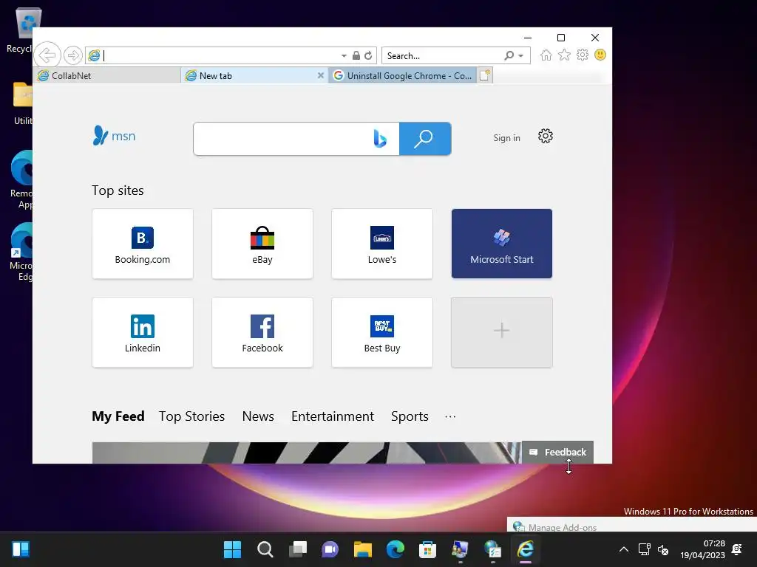
Task: Open the news feed image thumbnail
Action: (307, 453)
